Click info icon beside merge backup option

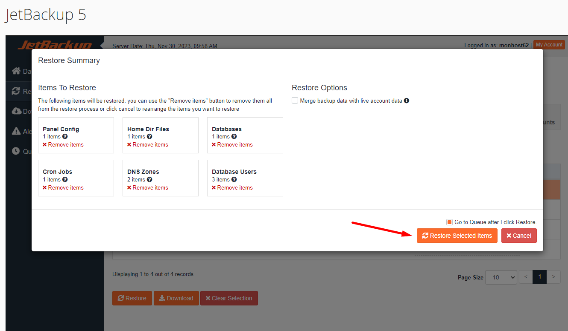(x=407, y=101)
